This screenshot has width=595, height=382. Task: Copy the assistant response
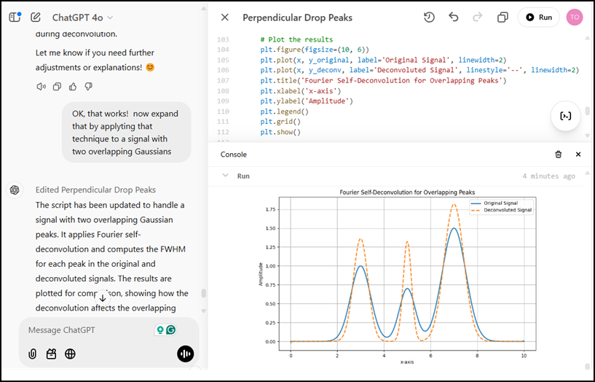click(57, 87)
